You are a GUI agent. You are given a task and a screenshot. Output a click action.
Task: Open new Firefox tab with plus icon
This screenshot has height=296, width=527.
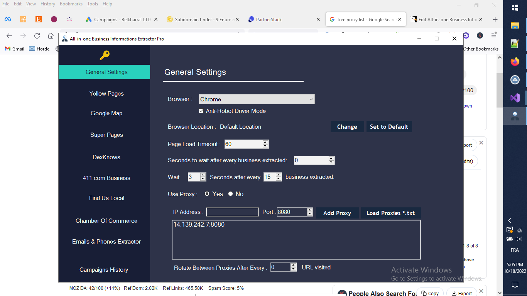[495, 19]
